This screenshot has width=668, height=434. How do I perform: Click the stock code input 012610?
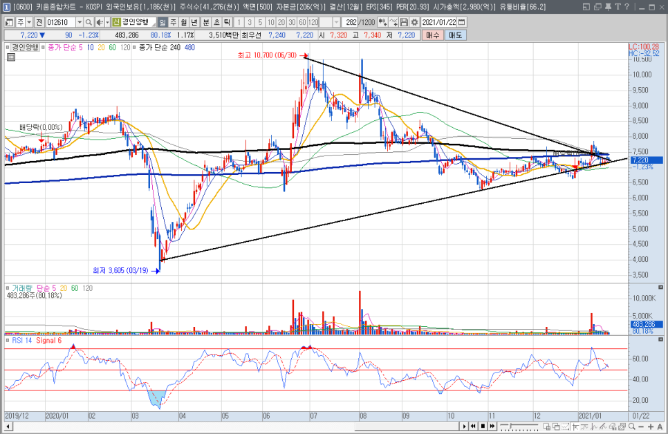[60, 22]
